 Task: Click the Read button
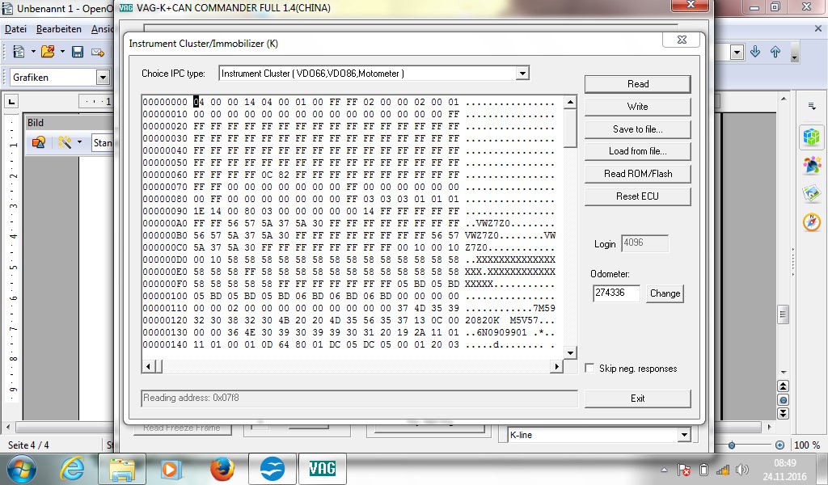(637, 84)
